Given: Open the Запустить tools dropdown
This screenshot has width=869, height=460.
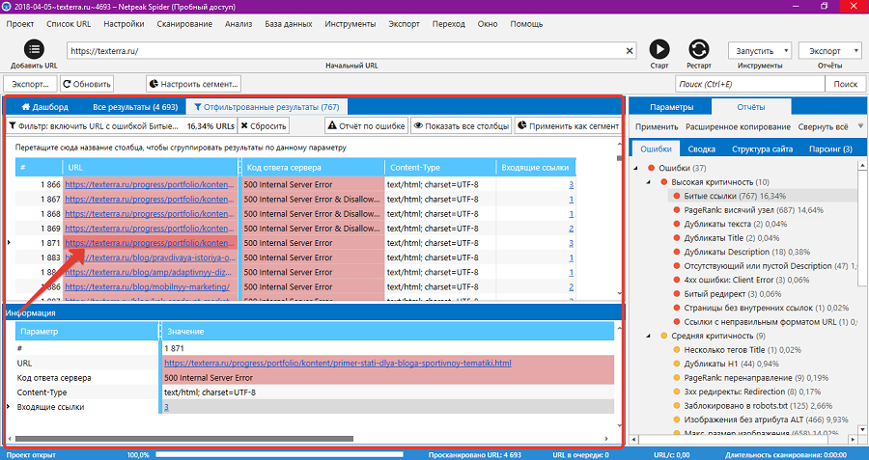Looking at the screenshot, I should (760, 51).
